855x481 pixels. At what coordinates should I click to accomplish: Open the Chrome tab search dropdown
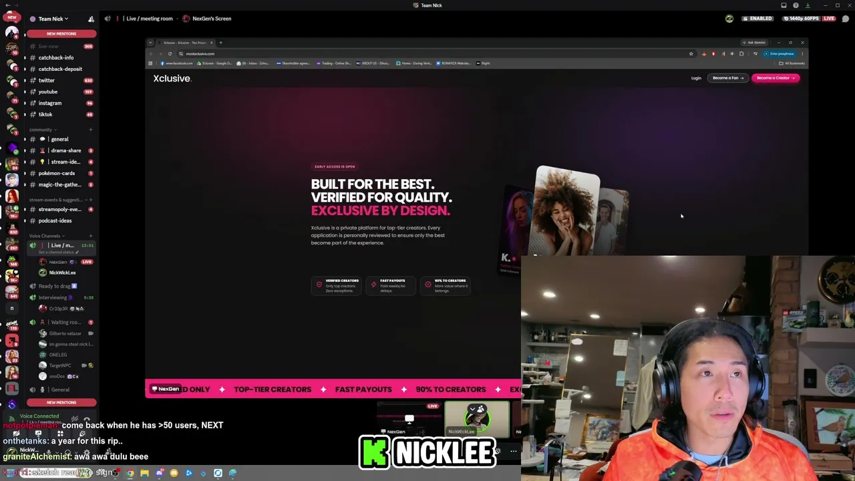tap(150, 43)
